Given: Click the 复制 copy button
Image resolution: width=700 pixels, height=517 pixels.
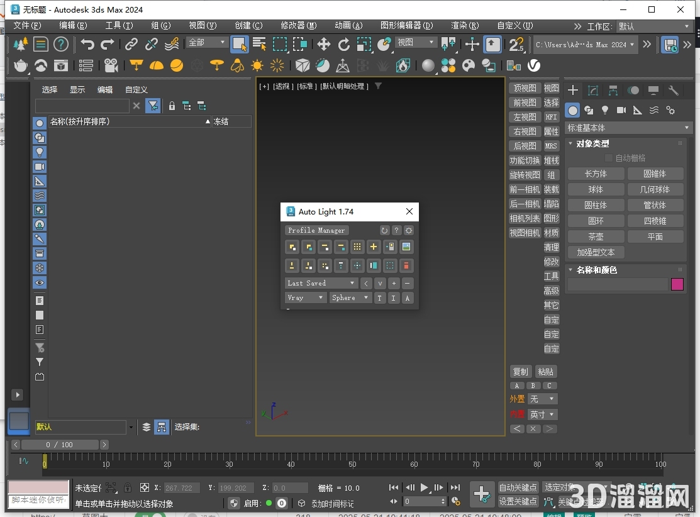Looking at the screenshot, I should tap(520, 372).
